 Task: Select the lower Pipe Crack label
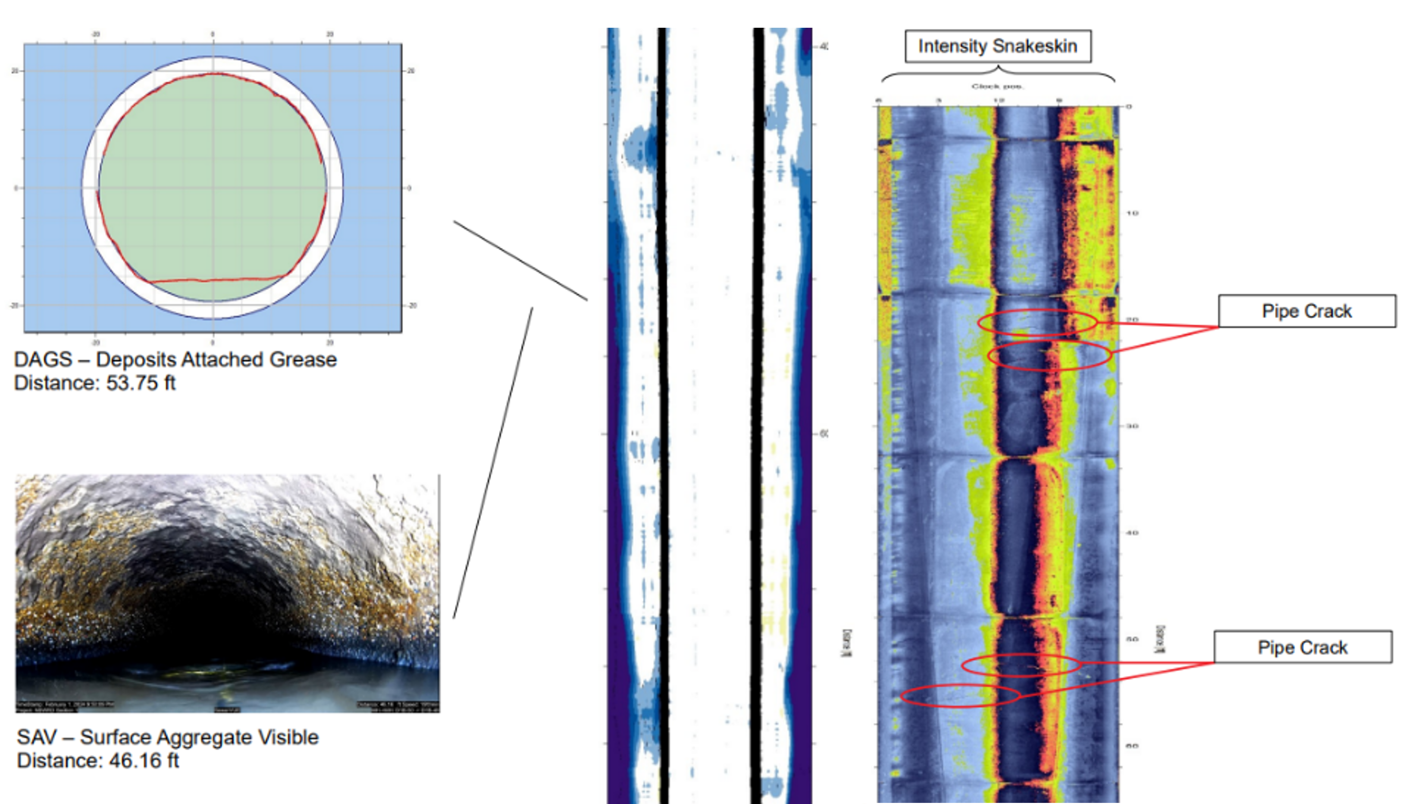pos(1303,647)
